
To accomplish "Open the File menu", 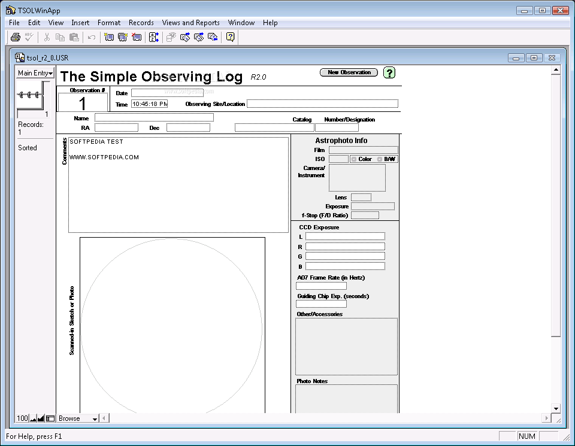I will click(14, 23).
